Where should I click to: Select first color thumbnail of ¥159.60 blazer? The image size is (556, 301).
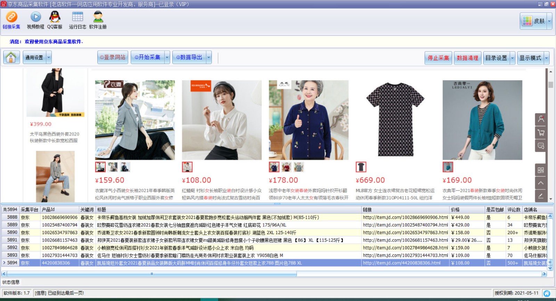100,167
